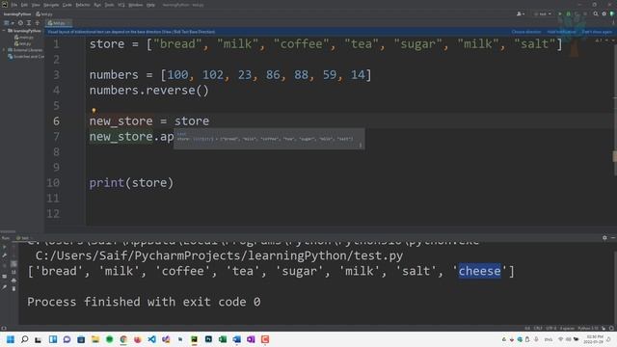Select the test tab in Run panel
The width and height of the screenshot is (617, 347).
[x=23, y=238]
